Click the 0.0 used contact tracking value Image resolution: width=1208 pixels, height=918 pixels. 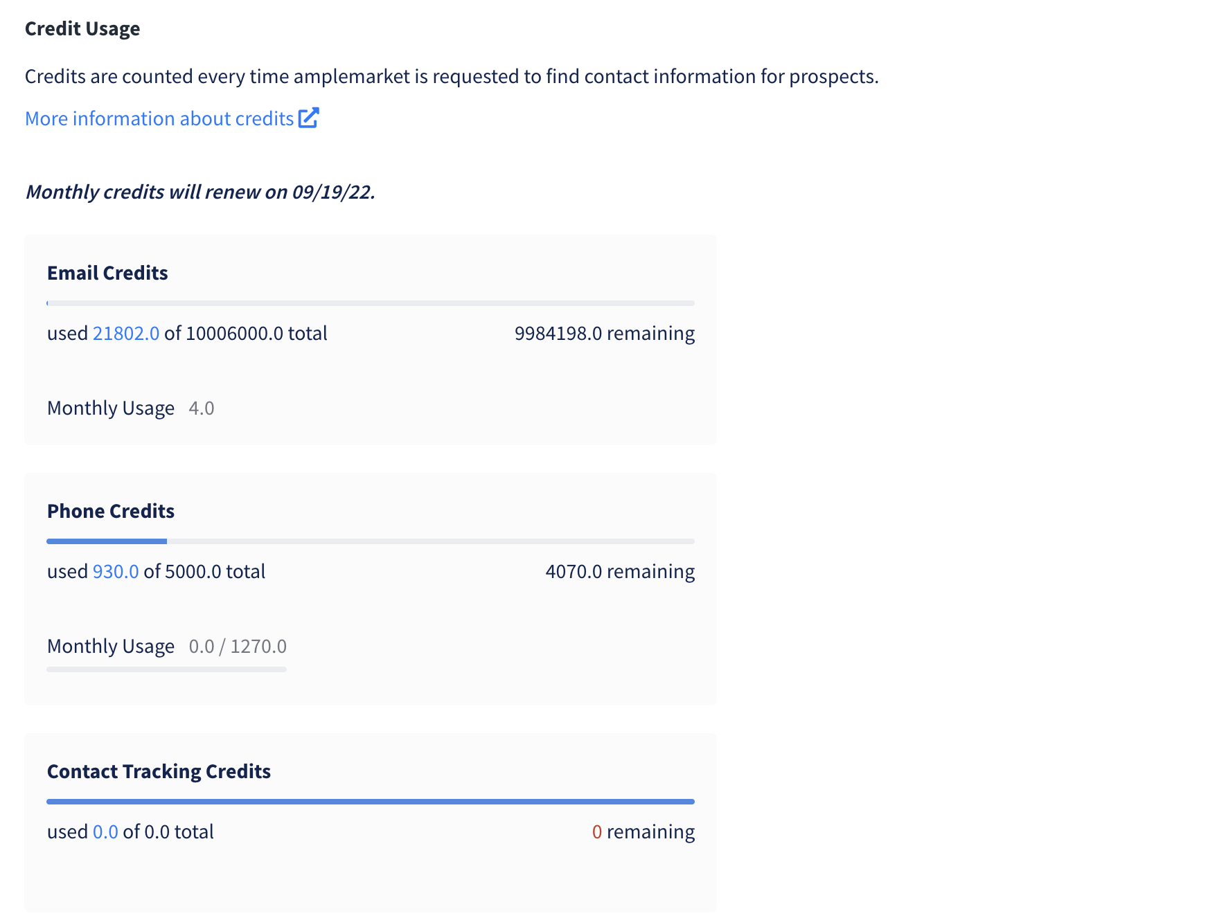105,831
